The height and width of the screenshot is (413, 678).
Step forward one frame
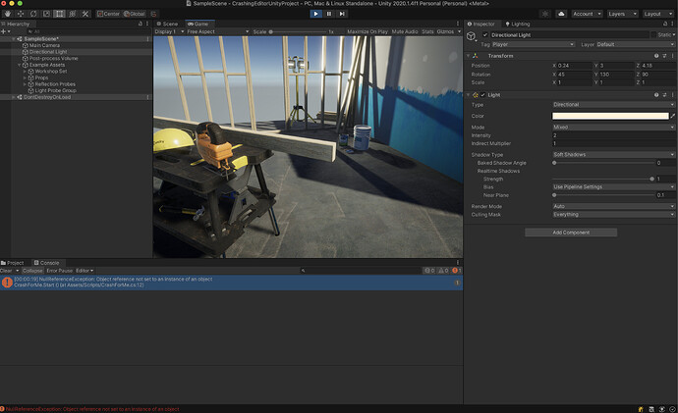[x=342, y=14]
